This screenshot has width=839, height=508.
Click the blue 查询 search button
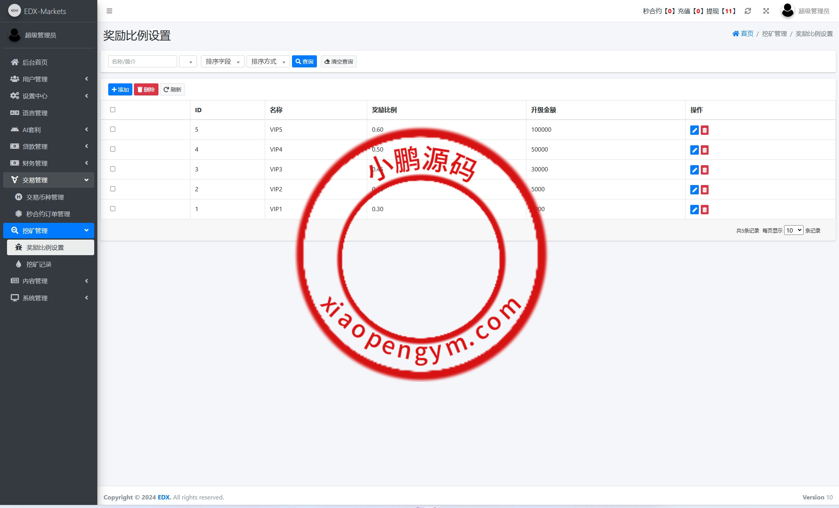point(304,62)
